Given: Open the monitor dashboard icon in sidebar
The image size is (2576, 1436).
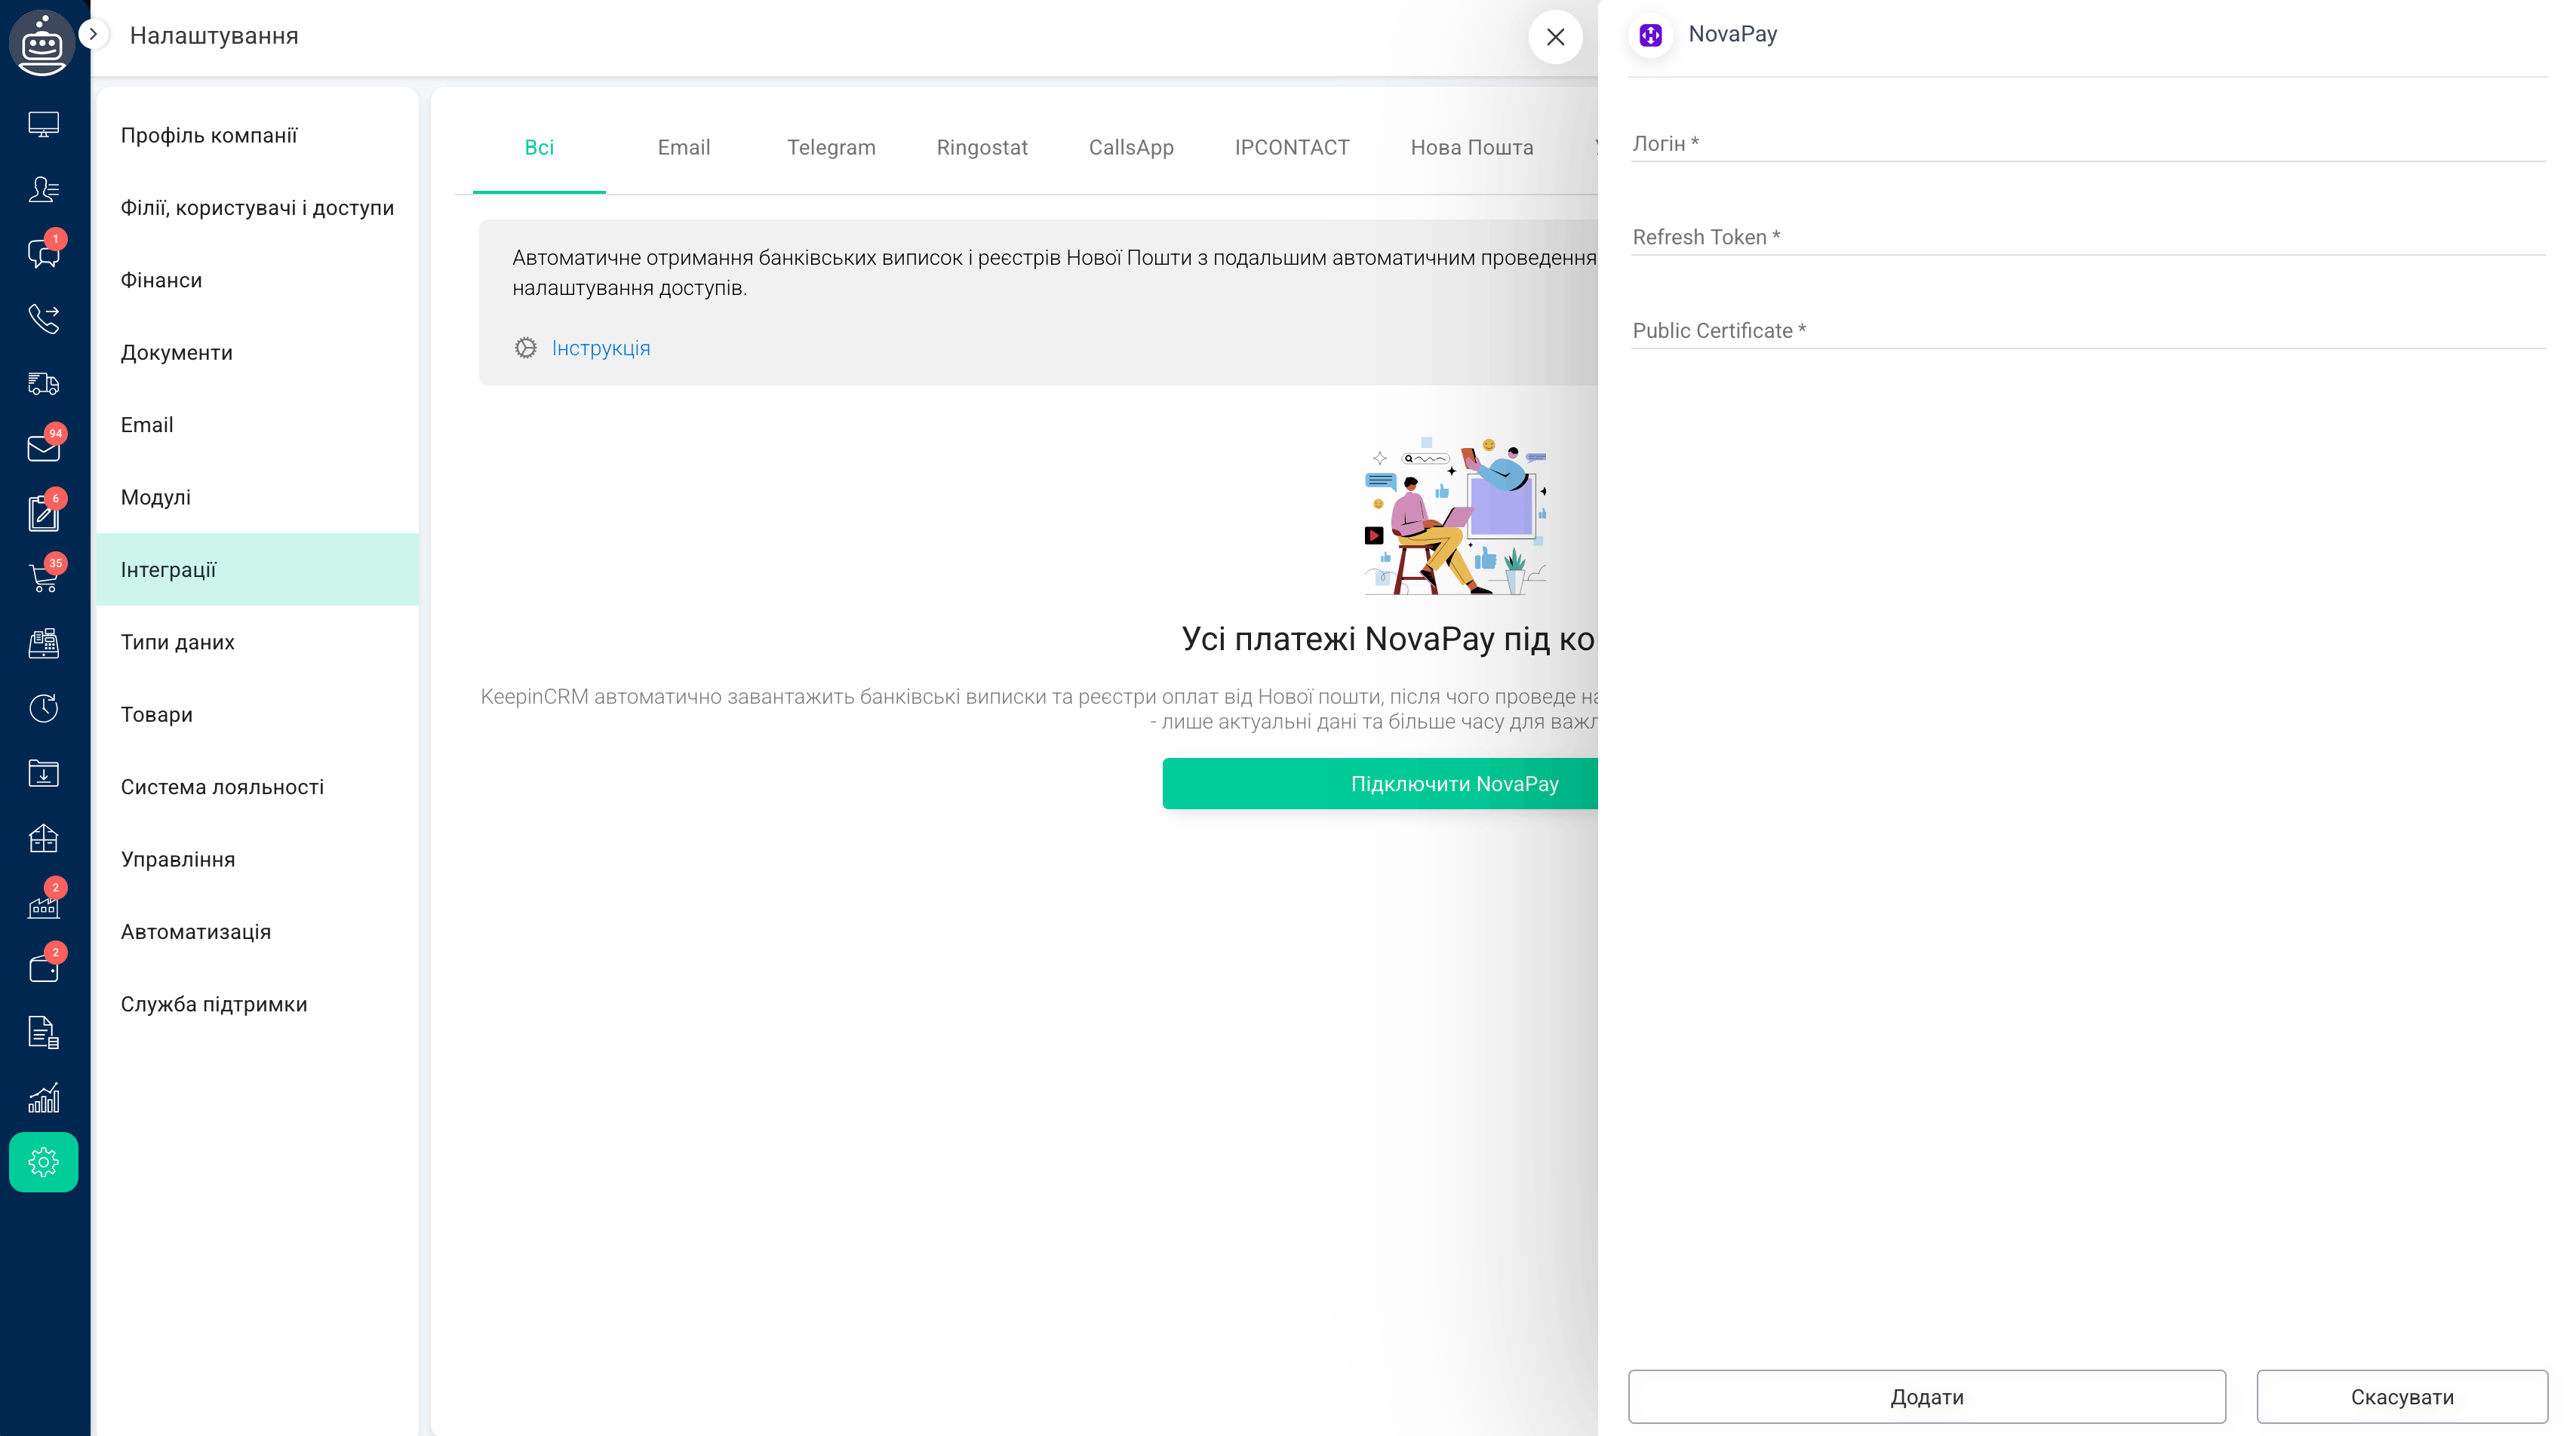Looking at the screenshot, I should click(x=43, y=125).
